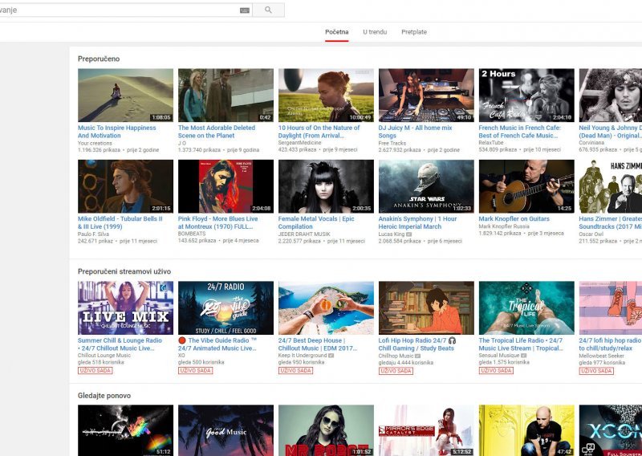Viewport: 642px width, 456px height.
Task: Play The Tropical Life Radio thumbnail
Action: click(x=526, y=307)
